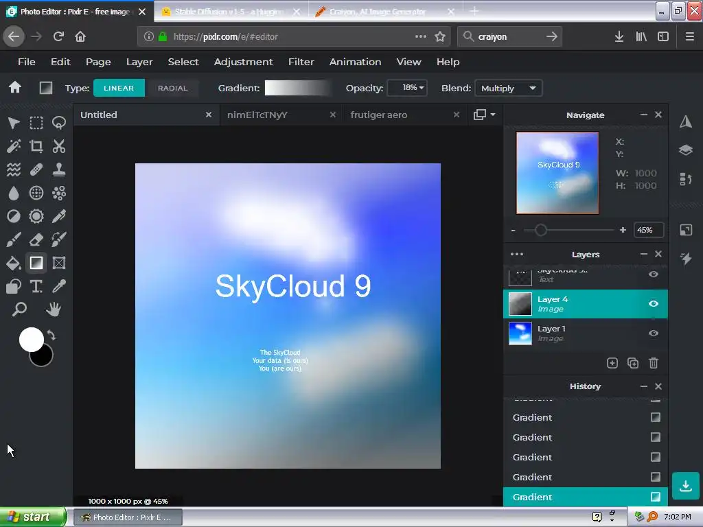Screen dimensions: 703x527
Task: Delete layer with trash icon
Action: pos(654,363)
